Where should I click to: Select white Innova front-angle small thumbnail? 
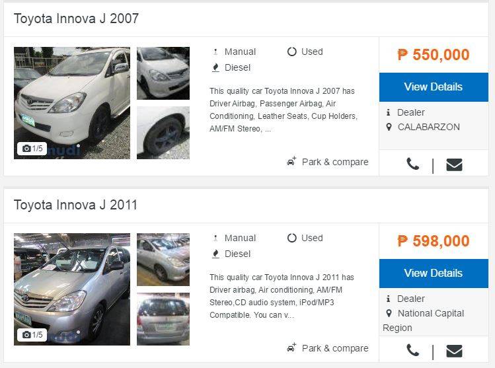[163, 73]
